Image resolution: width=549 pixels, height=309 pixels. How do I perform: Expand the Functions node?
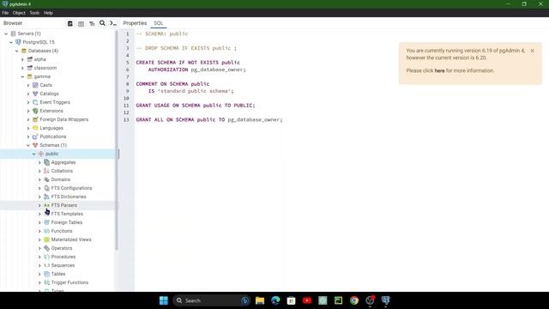click(x=39, y=231)
